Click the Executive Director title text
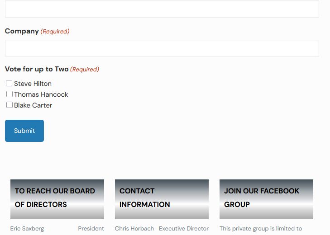 [184, 229]
